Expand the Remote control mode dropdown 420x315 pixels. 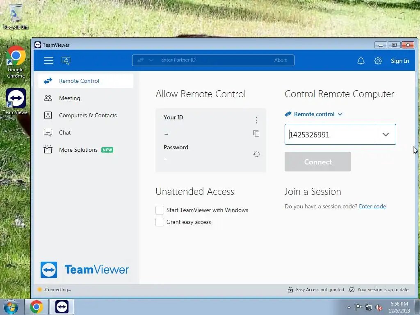(314, 114)
